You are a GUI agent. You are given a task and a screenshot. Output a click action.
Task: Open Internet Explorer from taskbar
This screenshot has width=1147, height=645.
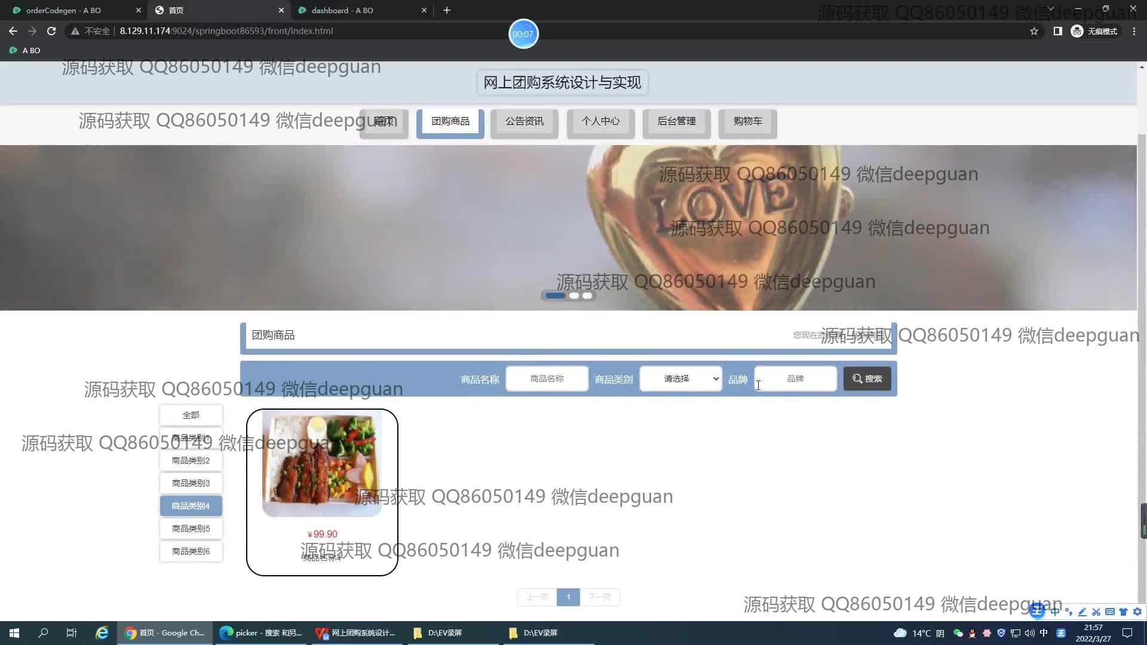pyautogui.click(x=102, y=632)
